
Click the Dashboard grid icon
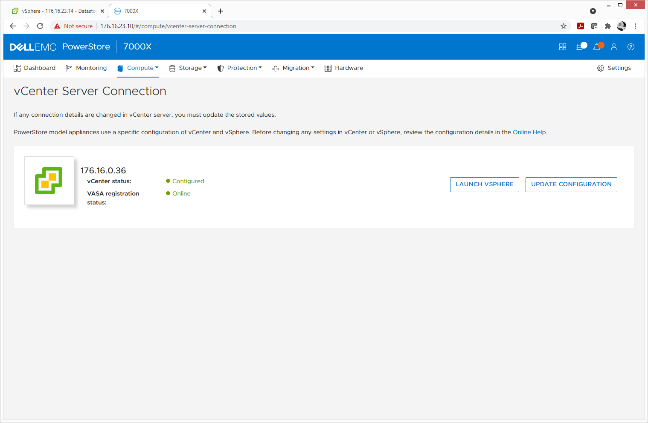tap(17, 68)
